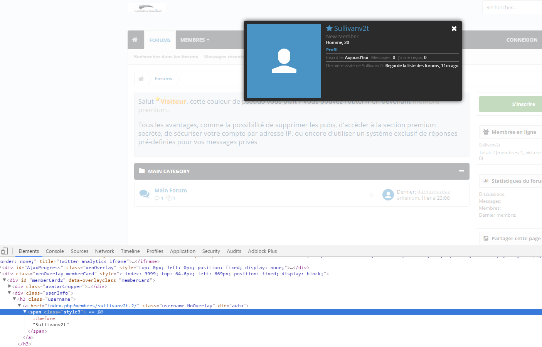Click the 'Statistiques du forum' chart icon
Screen dimensions: 542x347
[x=486, y=181]
